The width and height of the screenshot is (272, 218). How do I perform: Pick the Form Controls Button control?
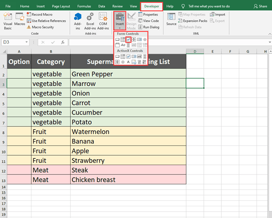pyautogui.click(x=117, y=40)
